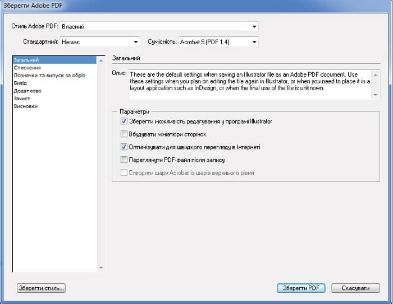Screen dimensions: 393x304
Task: Show the Висновки summary section
Action: pyautogui.click(x=26, y=106)
